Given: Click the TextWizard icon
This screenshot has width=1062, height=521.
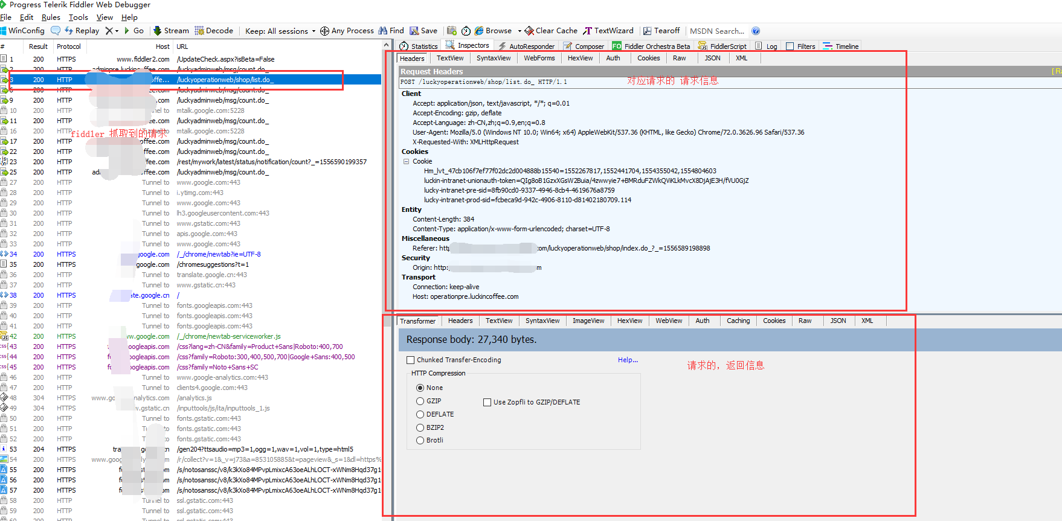Looking at the screenshot, I should coord(587,31).
